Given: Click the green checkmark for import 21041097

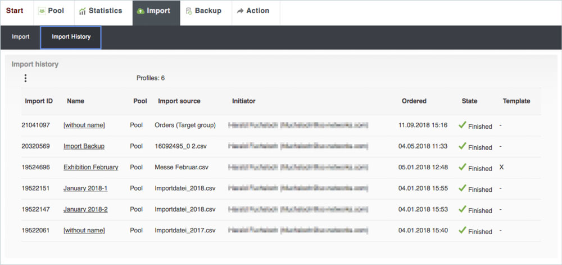Looking at the screenshot, I should click(463, 125).
